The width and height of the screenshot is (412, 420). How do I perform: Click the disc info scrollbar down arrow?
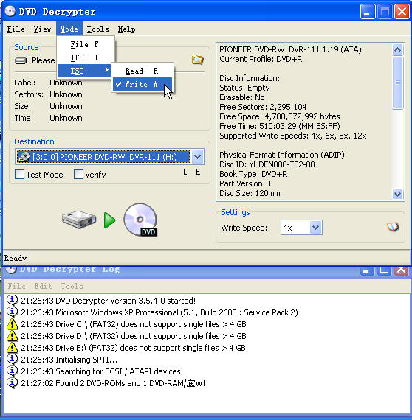point(397,194)
